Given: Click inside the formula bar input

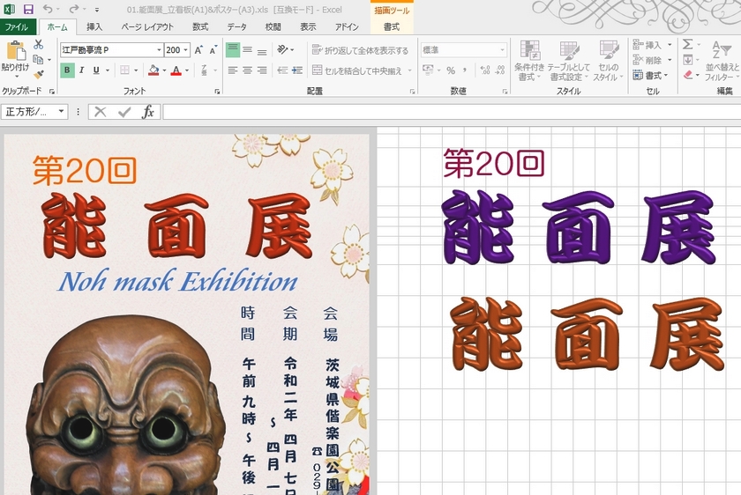Looking at the screenshot, I should coord(452,112).
